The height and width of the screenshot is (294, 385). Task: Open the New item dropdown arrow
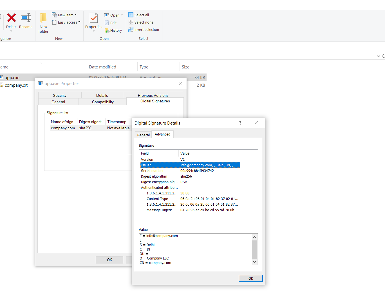coord(75,15)
